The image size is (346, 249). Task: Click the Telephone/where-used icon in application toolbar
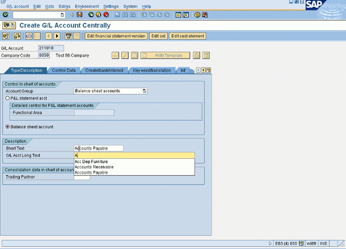[68, 36]
